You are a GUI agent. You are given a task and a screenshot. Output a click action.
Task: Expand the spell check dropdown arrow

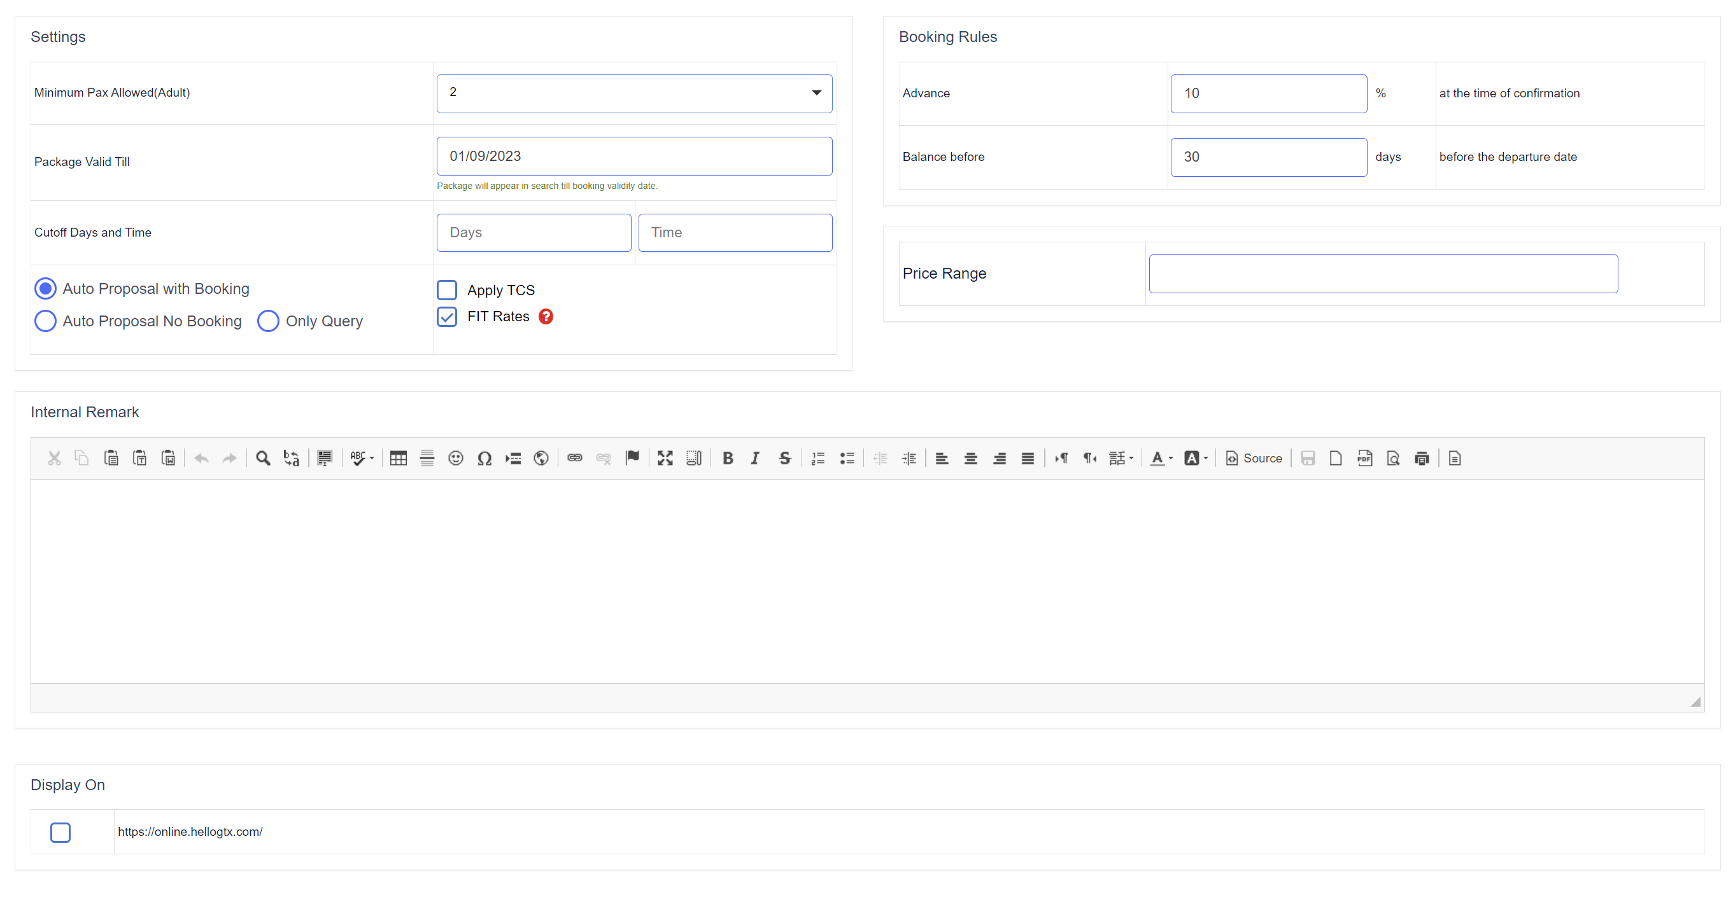pos(371,459)
